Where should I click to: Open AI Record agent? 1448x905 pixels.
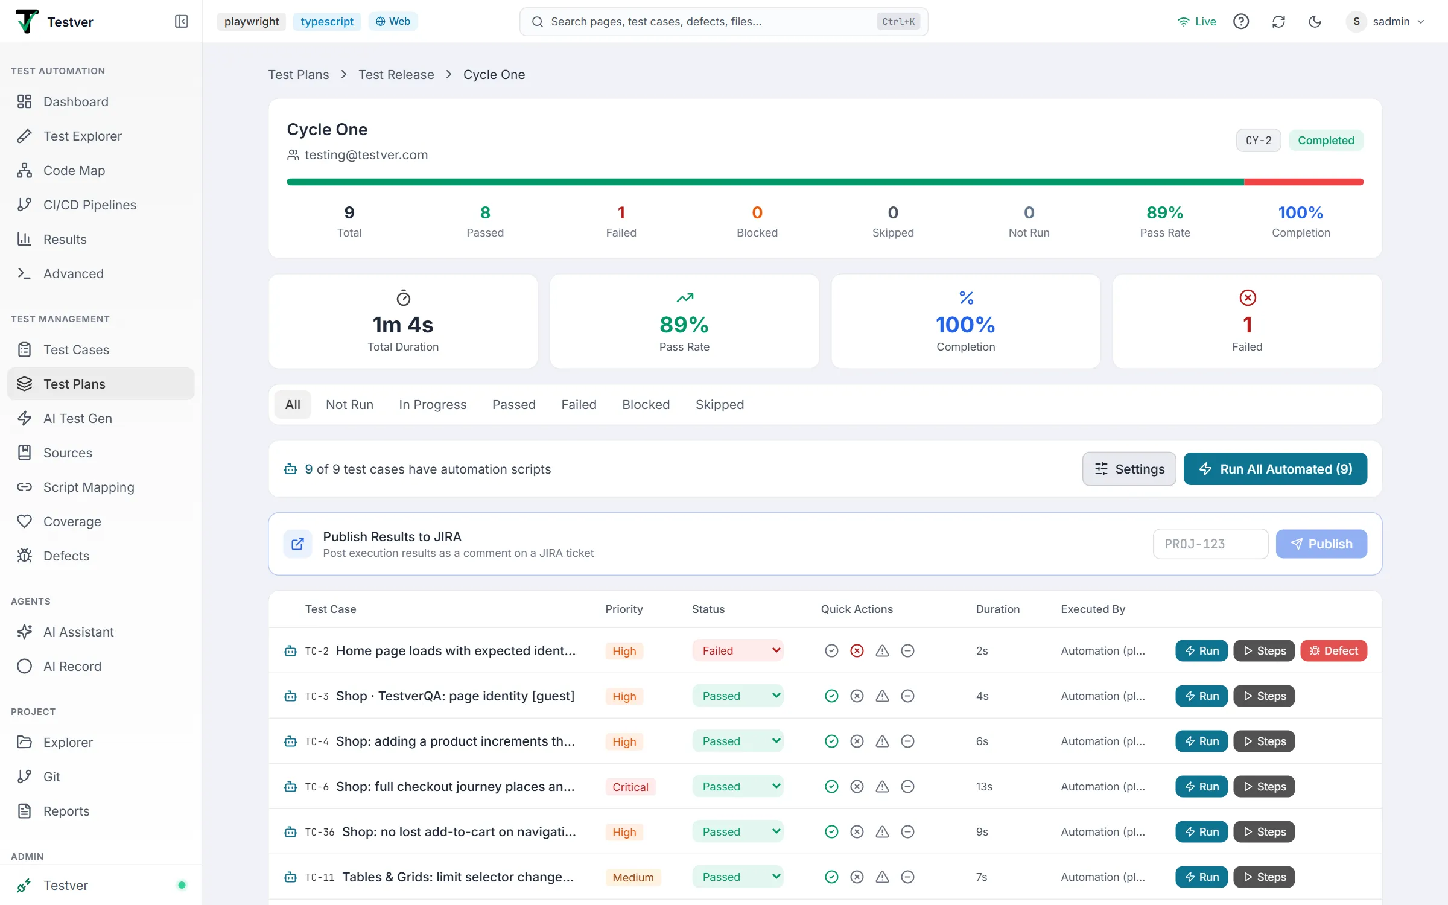pos(101,666)
